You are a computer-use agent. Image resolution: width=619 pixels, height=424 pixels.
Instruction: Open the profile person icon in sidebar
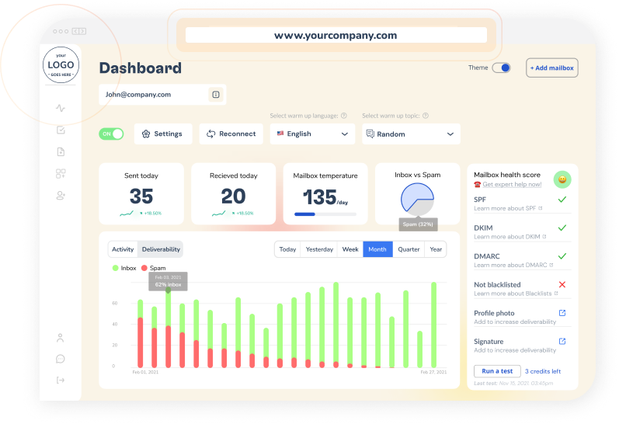tap(60, 338)
